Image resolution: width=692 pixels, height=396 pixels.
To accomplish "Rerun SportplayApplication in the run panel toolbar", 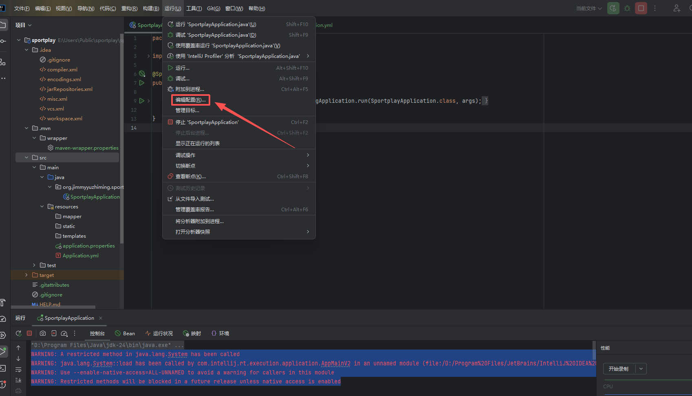I will tap(18, 333).
